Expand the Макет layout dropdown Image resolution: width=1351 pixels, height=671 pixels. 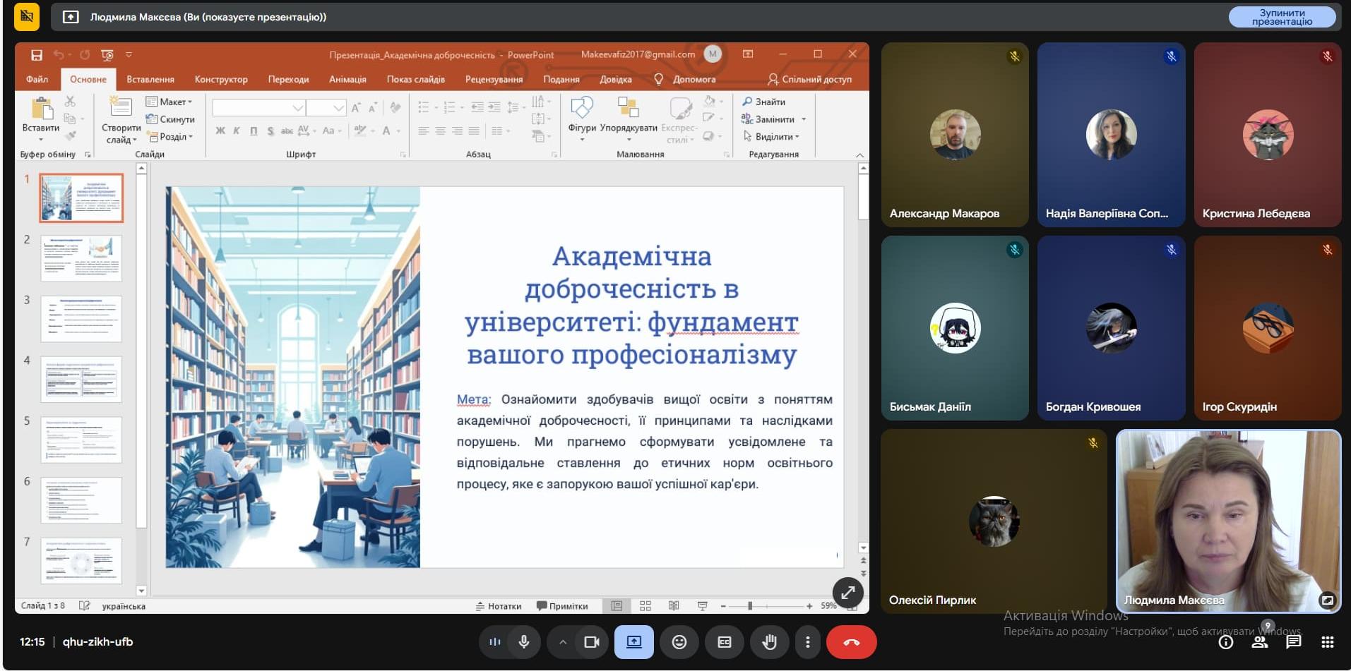(x=169, y=102)
